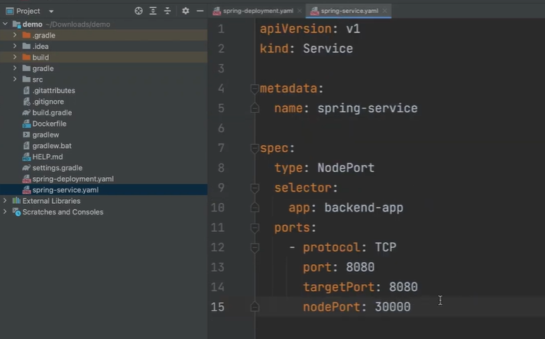Open build.gradle in the tree
The width and height of the screenshot is (545, 339).
[52, 112]
